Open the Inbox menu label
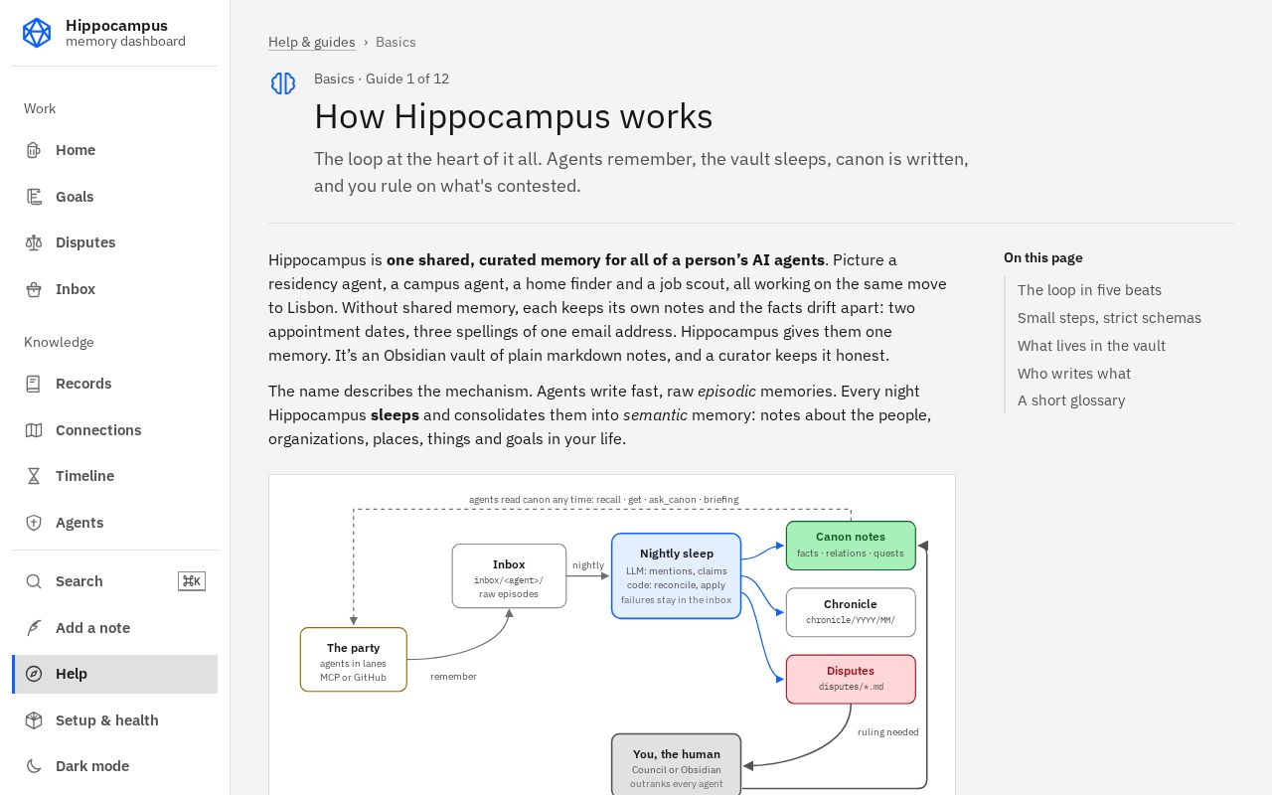1272x795 pixels. pyautogui.click(x=76, y=289)
